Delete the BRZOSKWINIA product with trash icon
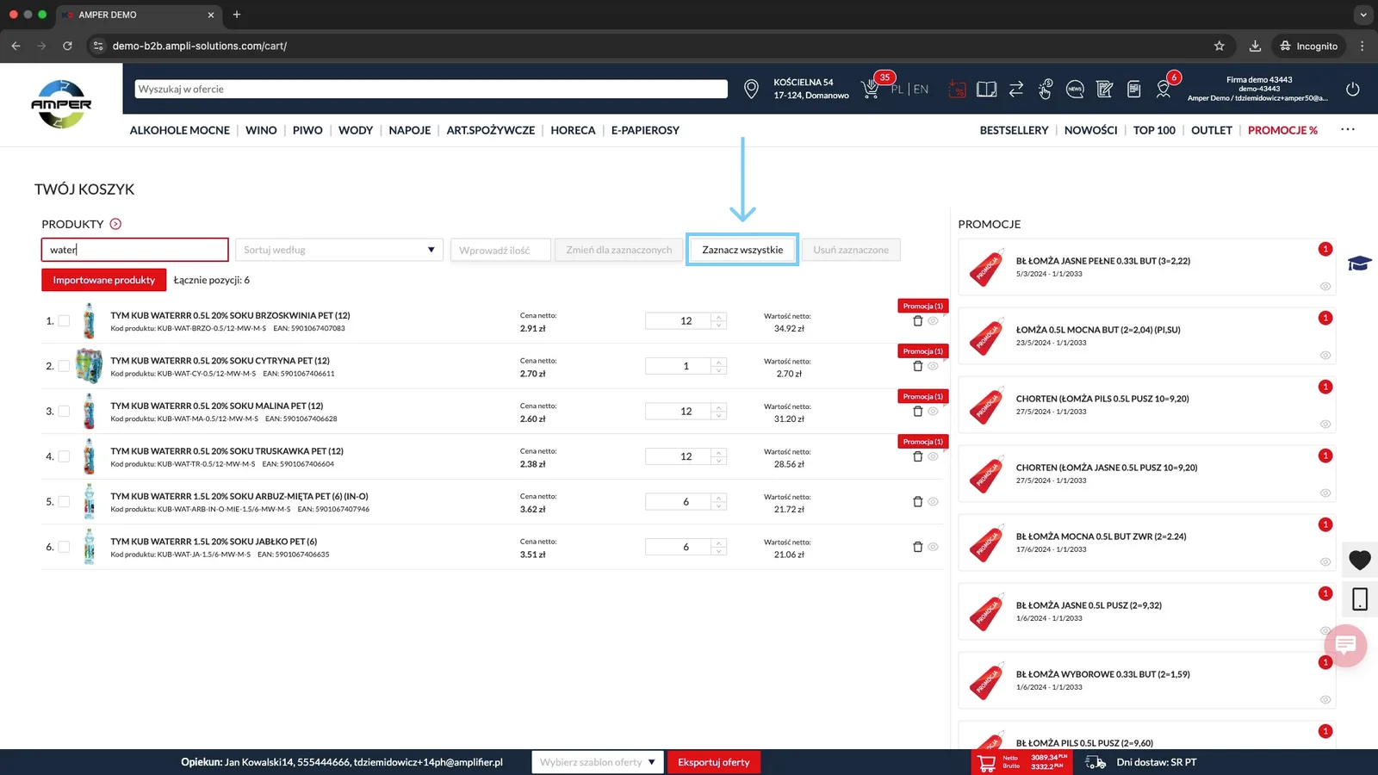This screenshot has width=1378, height=775. 917,321
